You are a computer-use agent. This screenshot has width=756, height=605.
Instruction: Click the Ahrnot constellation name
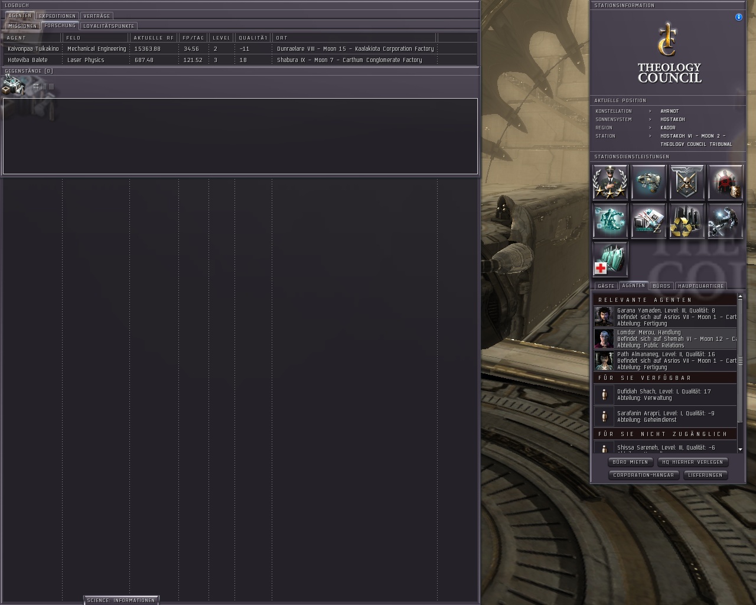coord(669,111)
